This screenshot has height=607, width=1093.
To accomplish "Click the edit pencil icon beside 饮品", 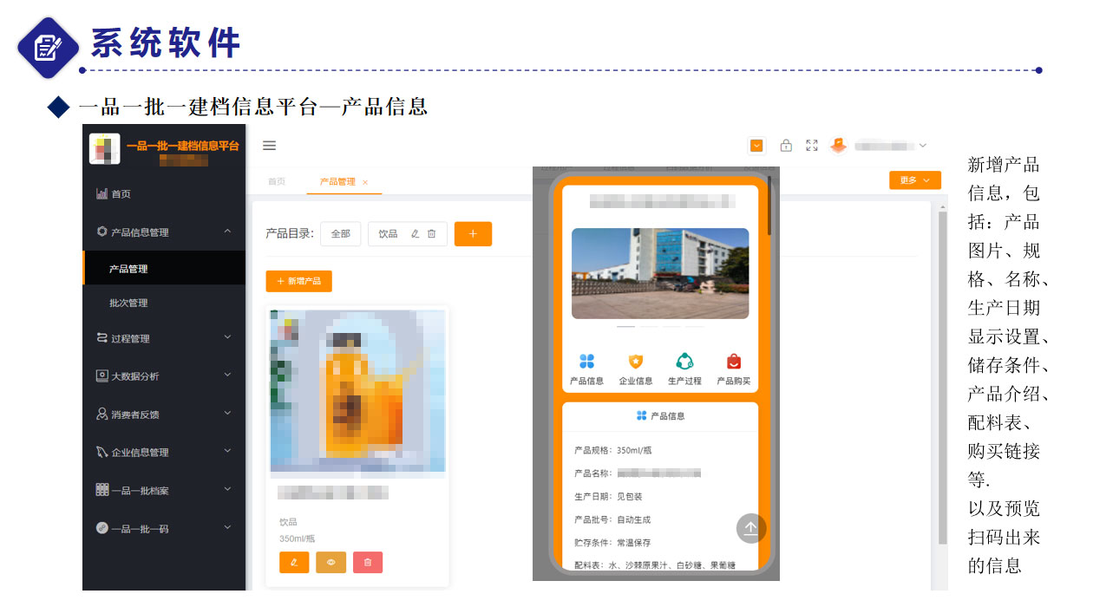I will 415,234.
